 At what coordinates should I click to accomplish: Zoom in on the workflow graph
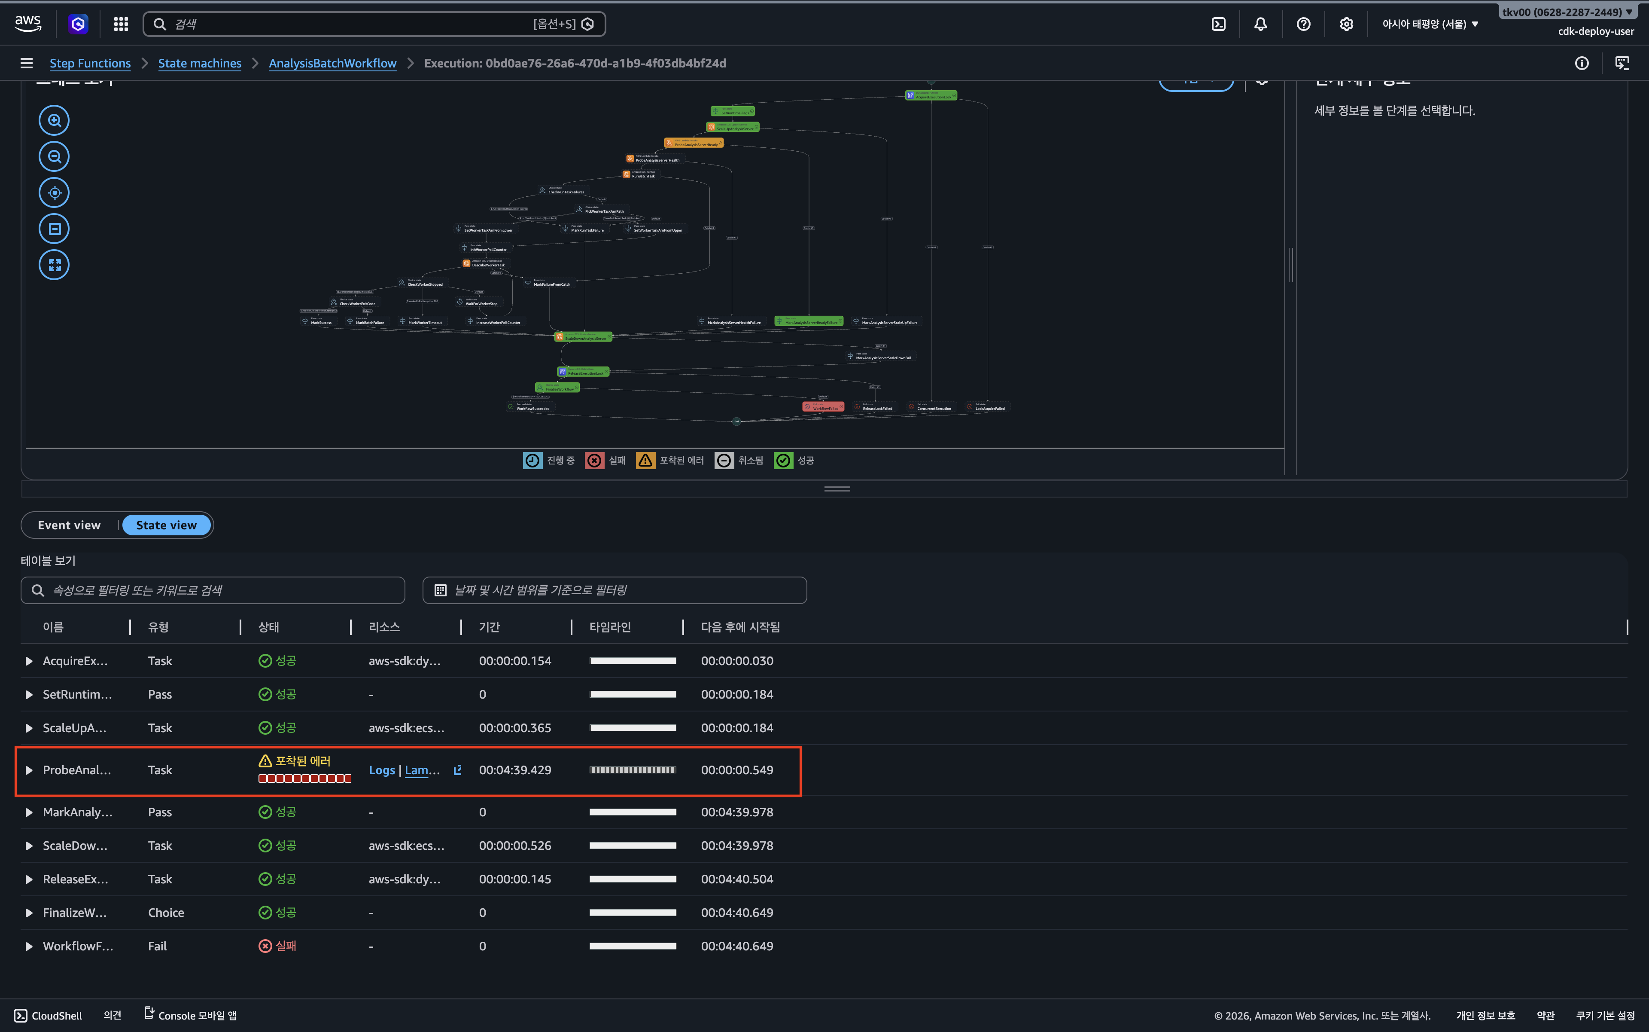[x=54, y=121]
